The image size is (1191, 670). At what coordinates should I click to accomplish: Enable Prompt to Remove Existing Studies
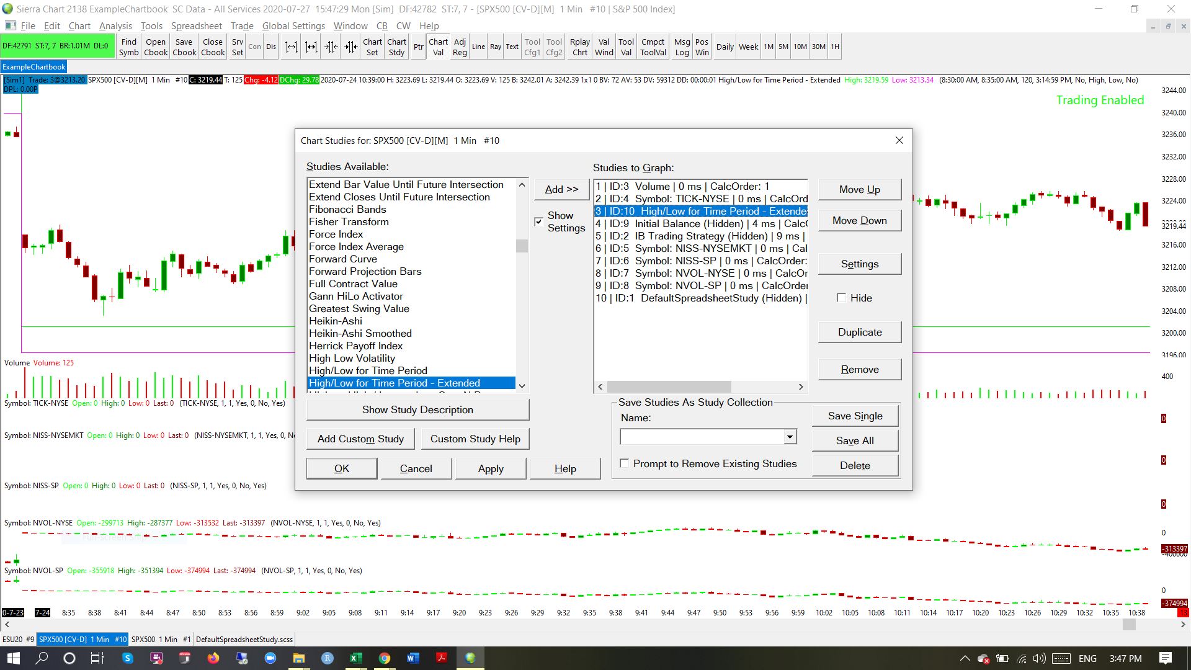(x=625, y=463)
